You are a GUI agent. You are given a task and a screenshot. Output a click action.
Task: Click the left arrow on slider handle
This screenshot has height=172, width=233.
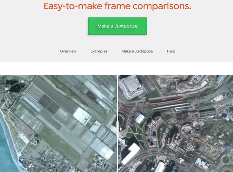[x=115, y=129]
